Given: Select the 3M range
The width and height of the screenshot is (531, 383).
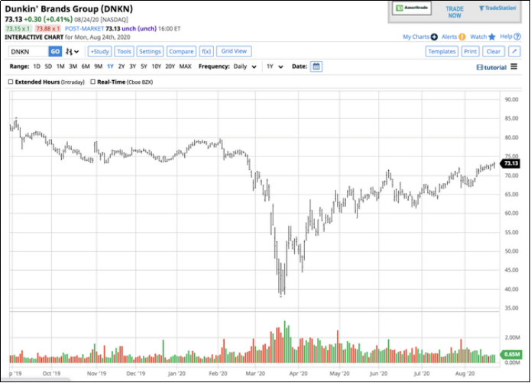Looking at the screenshot, I should pyautogui.click(x=73, y=66).
